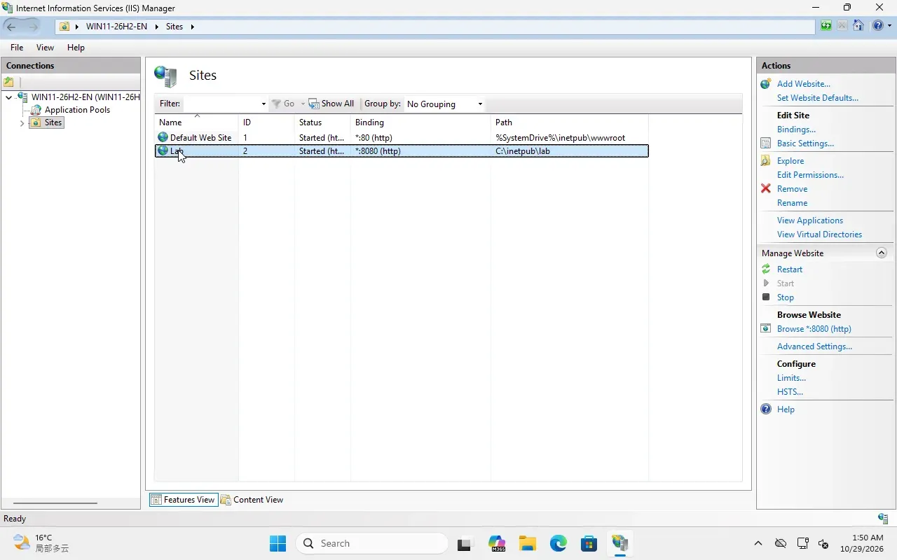Open the Go button dropdown arrow
This screenshot has height=560, width=897.
(303, 104)
